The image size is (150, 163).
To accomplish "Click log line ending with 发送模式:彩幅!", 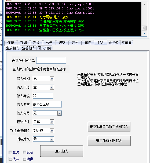I will (x=46, y=26).
